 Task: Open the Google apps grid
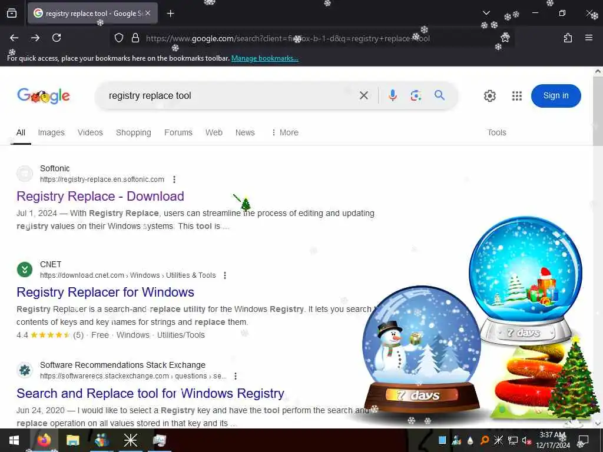[517, 96]
